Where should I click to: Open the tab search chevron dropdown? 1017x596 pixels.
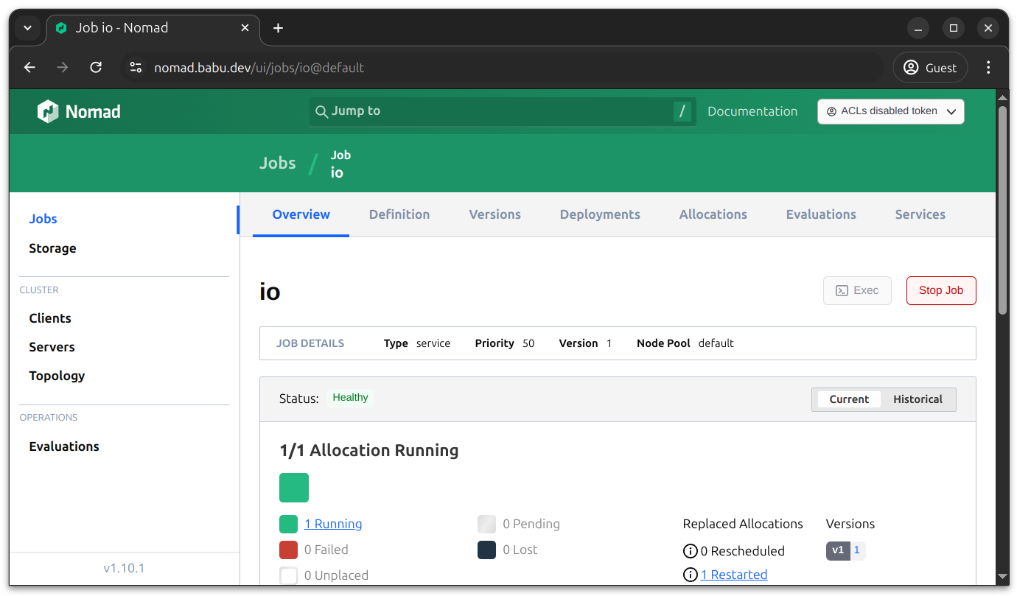27,28
